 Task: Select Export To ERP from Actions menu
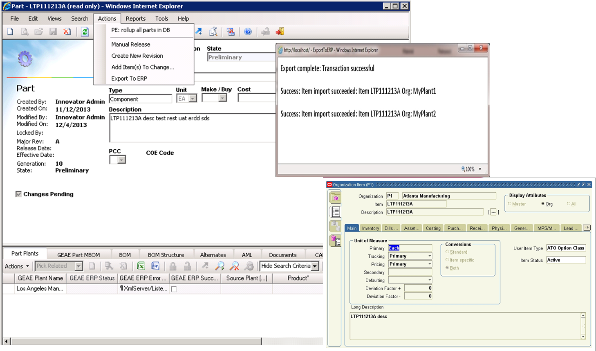click(x=130, y=79)
